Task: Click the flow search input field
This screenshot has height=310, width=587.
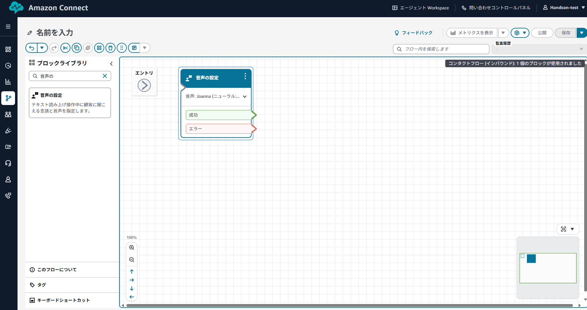Action: [x=441, y=49]
